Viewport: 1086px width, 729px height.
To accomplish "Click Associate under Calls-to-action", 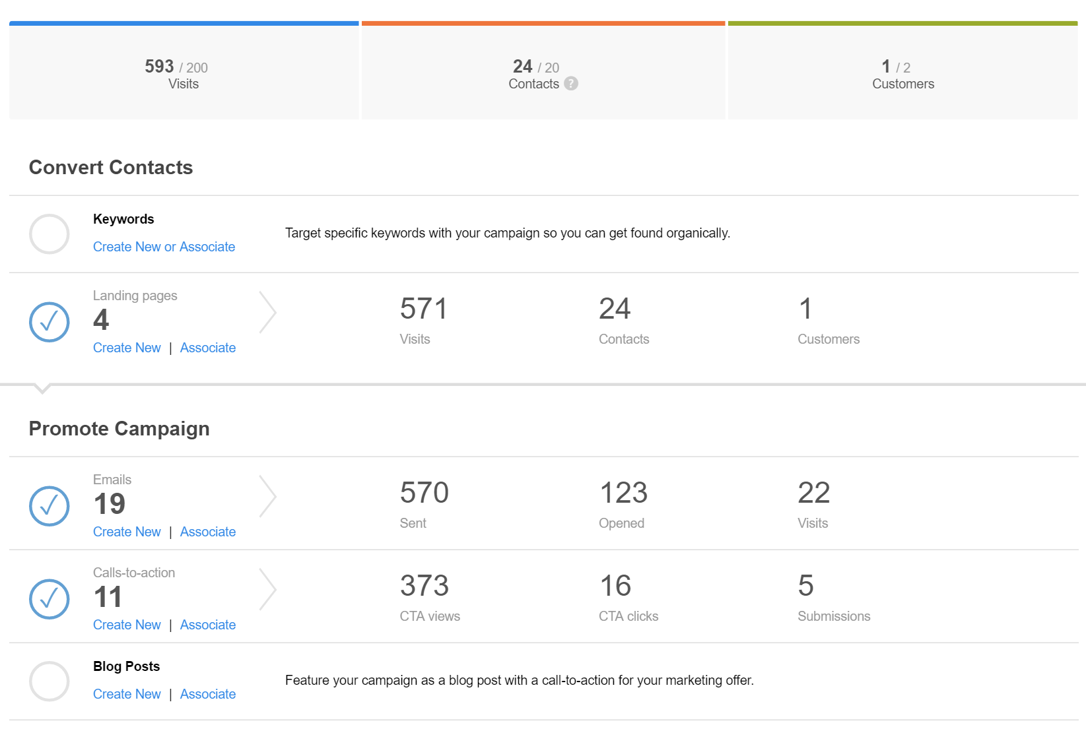I will (x=207, y=624).
